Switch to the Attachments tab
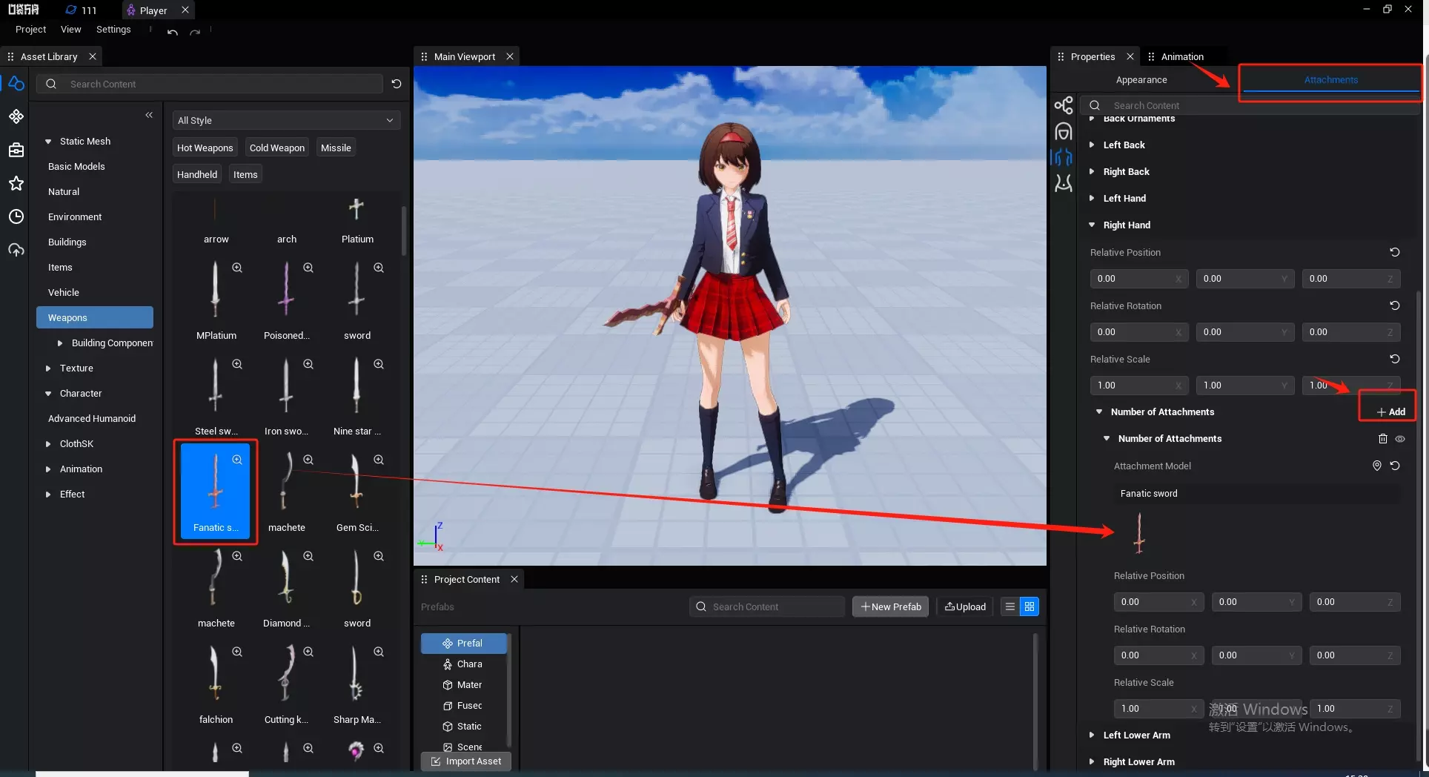The height and width of the screenshot is (777, 1429). [x=1331, y=79]
